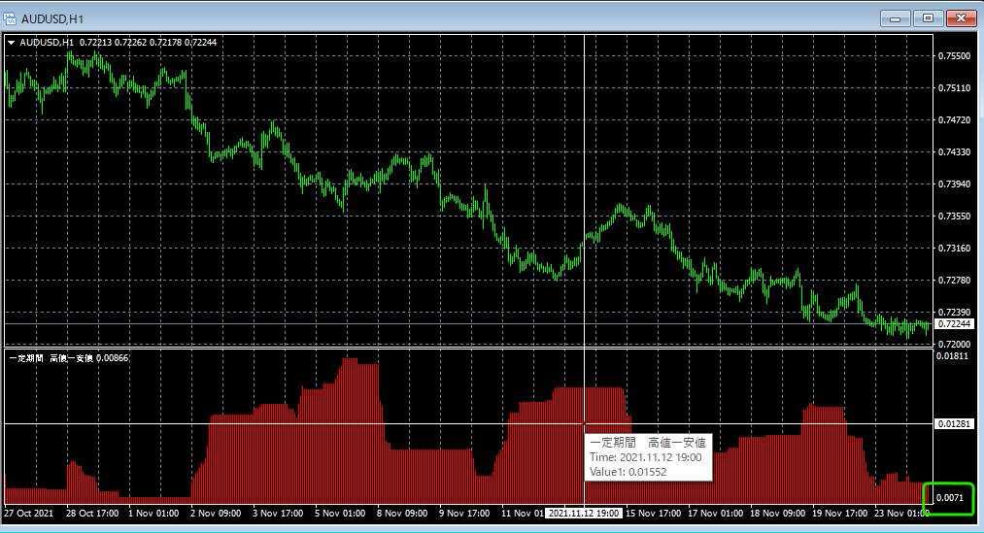Close the AUDUSD,H1 chart window
The height and width of the screenshot is (533, 984).
[x=961, y=17]
